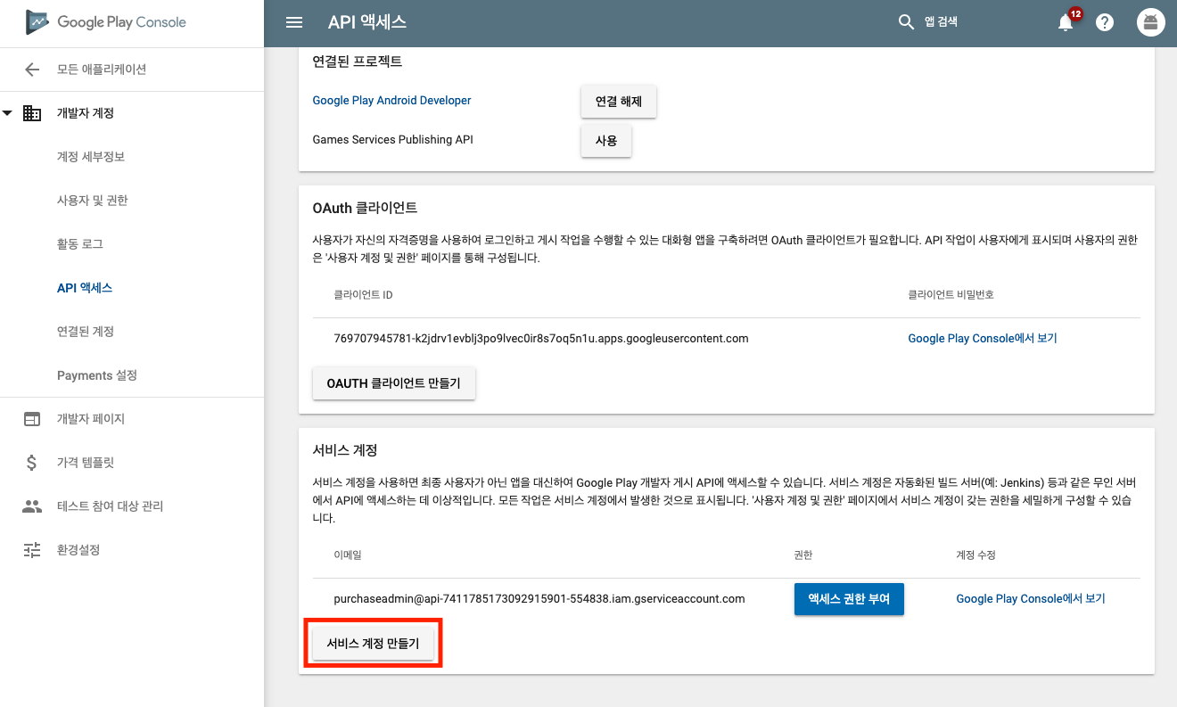1177x707 pixels.
Task: Open 계정 세부정보 page
Action: 91,157
